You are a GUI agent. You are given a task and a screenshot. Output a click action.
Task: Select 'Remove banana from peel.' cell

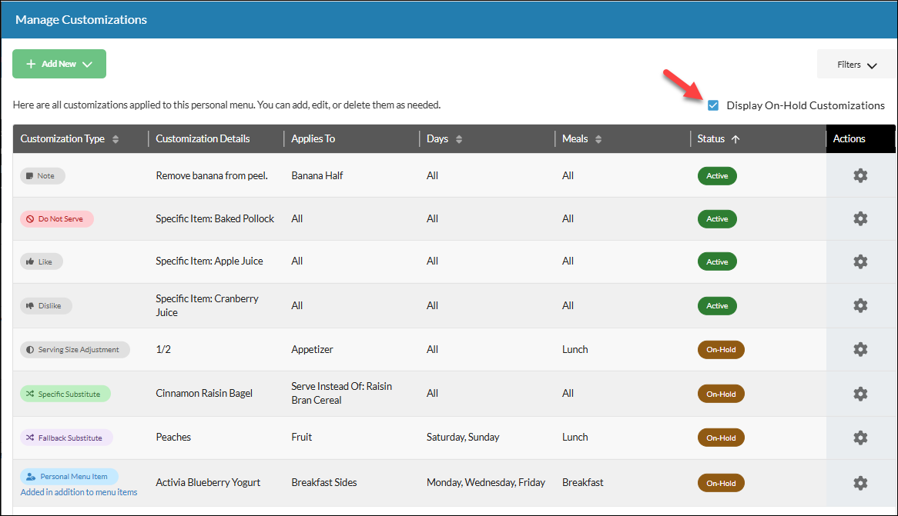tap(212, 175)
